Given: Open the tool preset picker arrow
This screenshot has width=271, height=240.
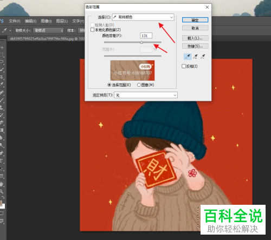Looking at the screenshot, I should point(10,30).
